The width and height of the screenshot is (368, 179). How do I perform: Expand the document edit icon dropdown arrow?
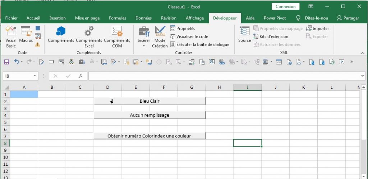(x=119, y=62)
